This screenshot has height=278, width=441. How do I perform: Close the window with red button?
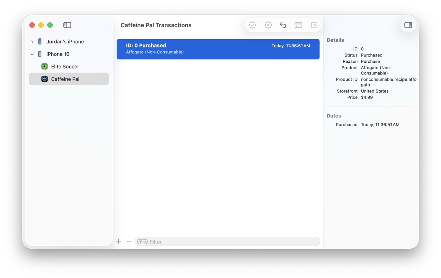pos(32,25)
